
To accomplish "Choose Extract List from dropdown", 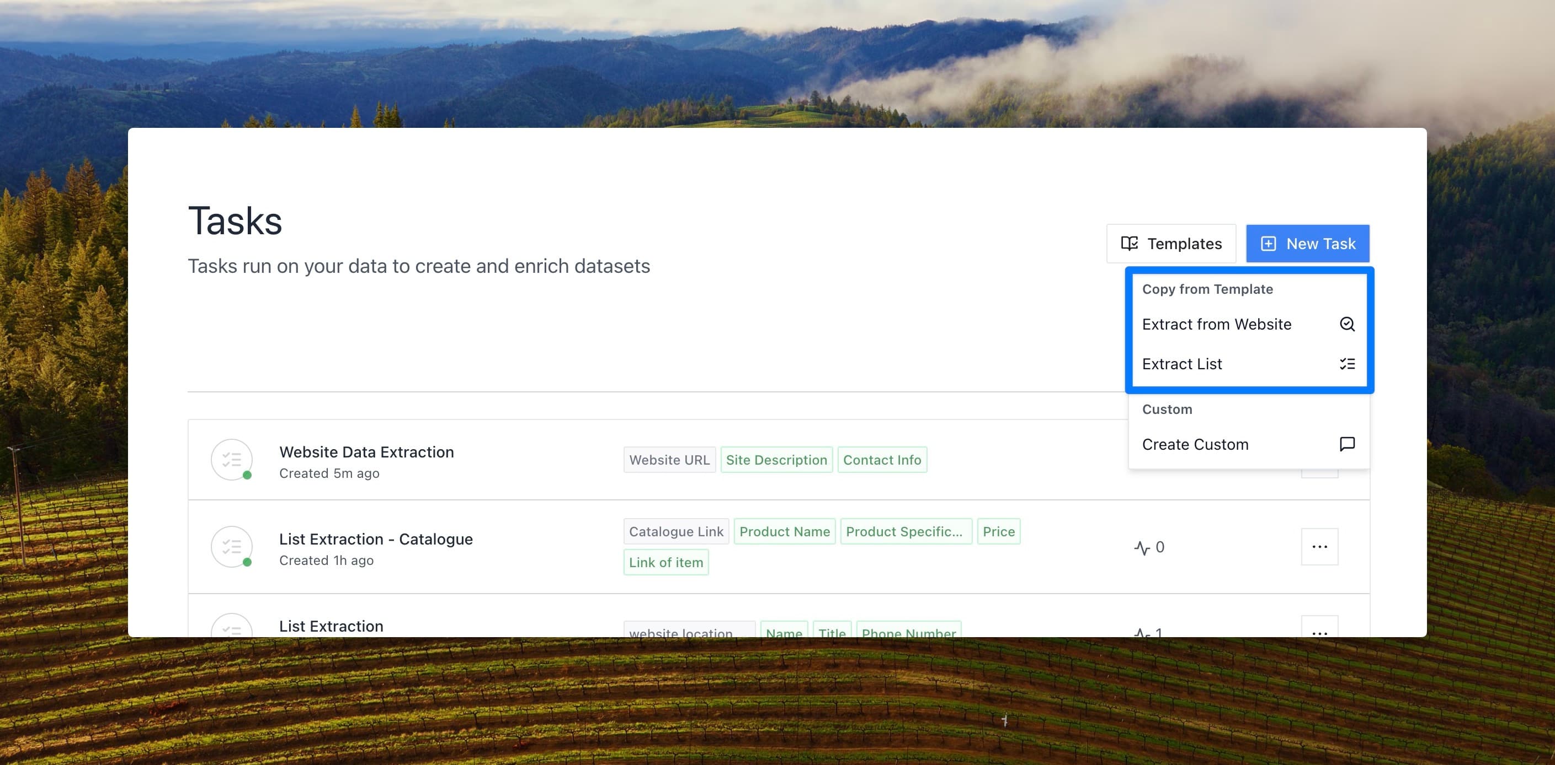I will click(1182, 364).
